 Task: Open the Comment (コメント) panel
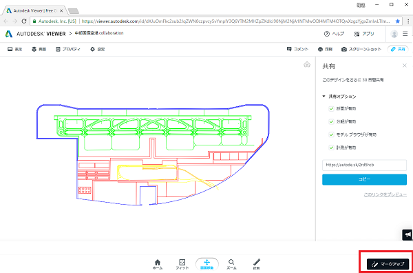point(297,50)
